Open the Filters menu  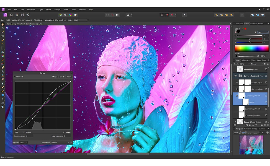coord(66,10)
